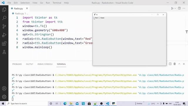Select the Green radio button in tk window
The width and height of the screenshot is (188, 106).
click(101, 18)
